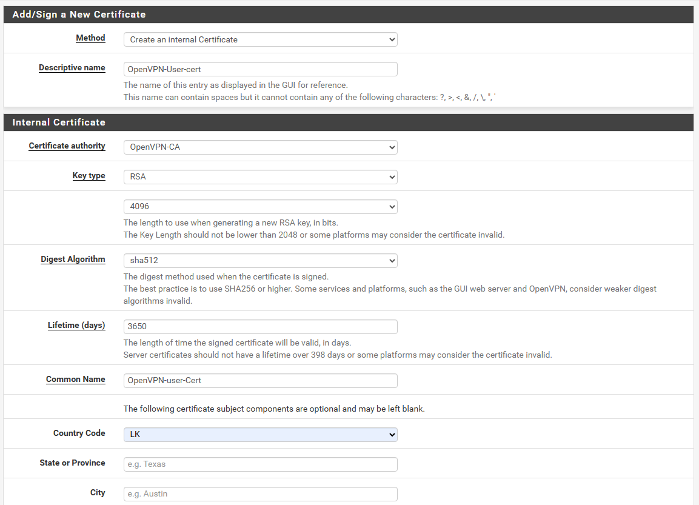Click the Country Code label

point(79,433)
